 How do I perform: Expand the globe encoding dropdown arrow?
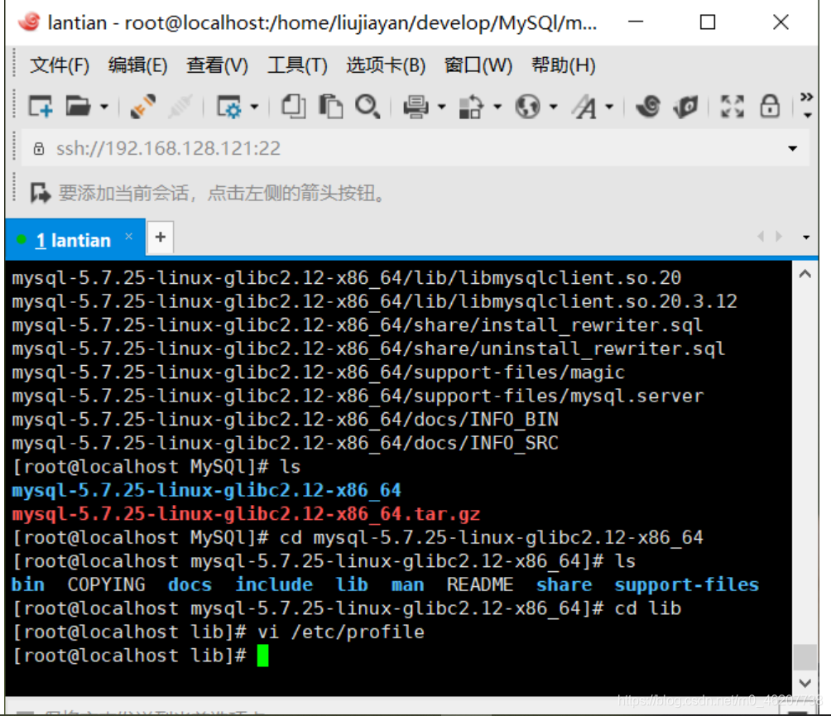pyautogui.click(x=553, y=107)
